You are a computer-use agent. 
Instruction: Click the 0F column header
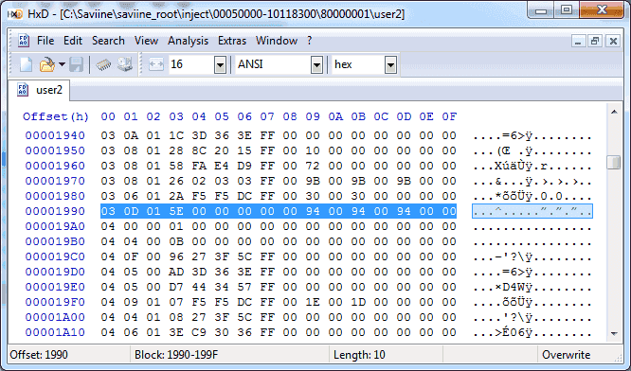(449, 116)
